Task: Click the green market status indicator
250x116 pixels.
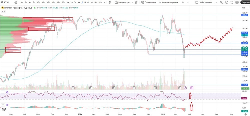Action: coord(34,7)
